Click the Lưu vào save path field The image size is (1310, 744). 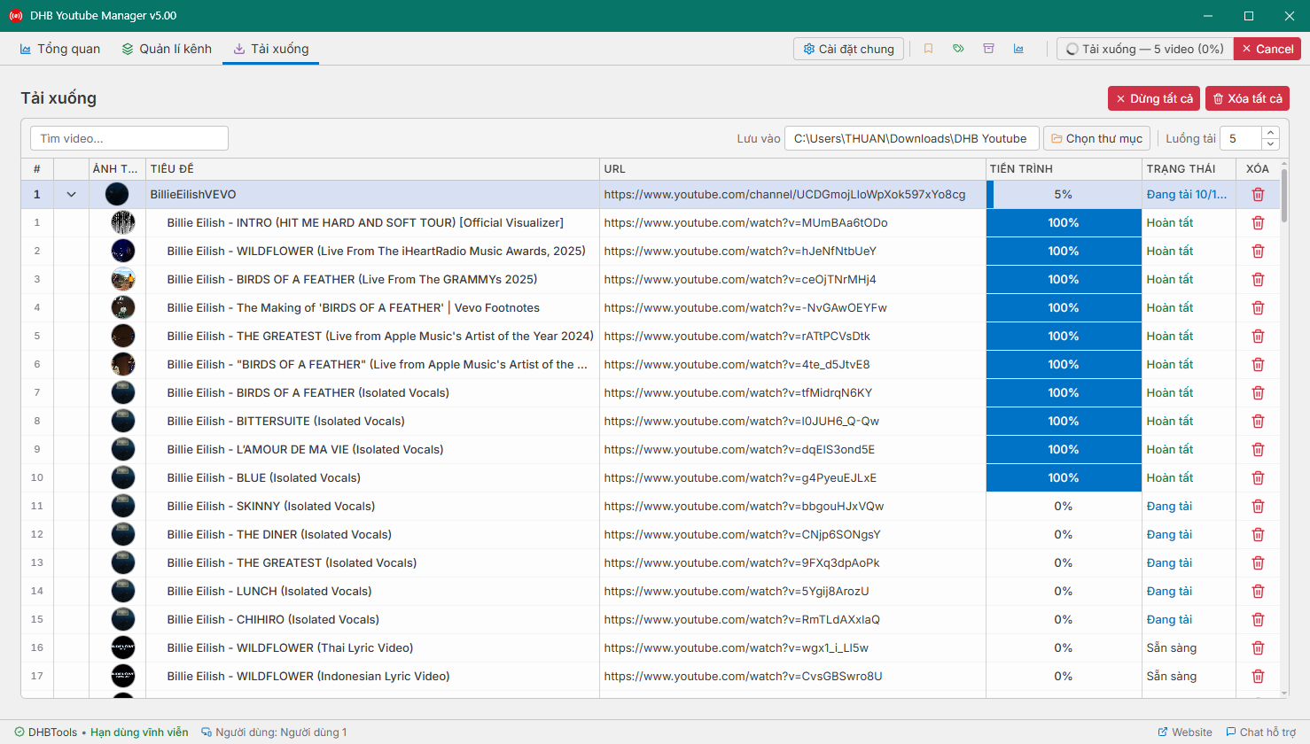point(911,138)
